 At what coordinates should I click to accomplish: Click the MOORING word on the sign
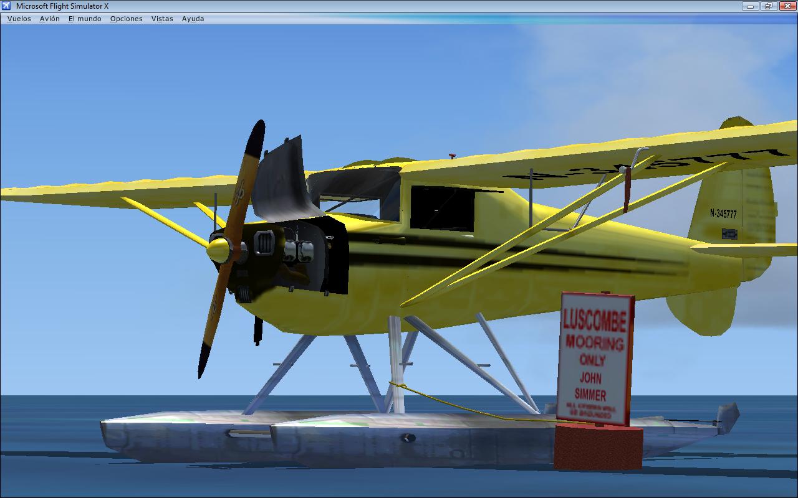pos(595,342)
